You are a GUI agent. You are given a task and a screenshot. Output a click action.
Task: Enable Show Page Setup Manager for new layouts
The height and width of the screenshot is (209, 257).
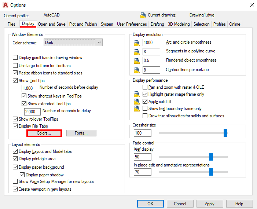(15, 181)
